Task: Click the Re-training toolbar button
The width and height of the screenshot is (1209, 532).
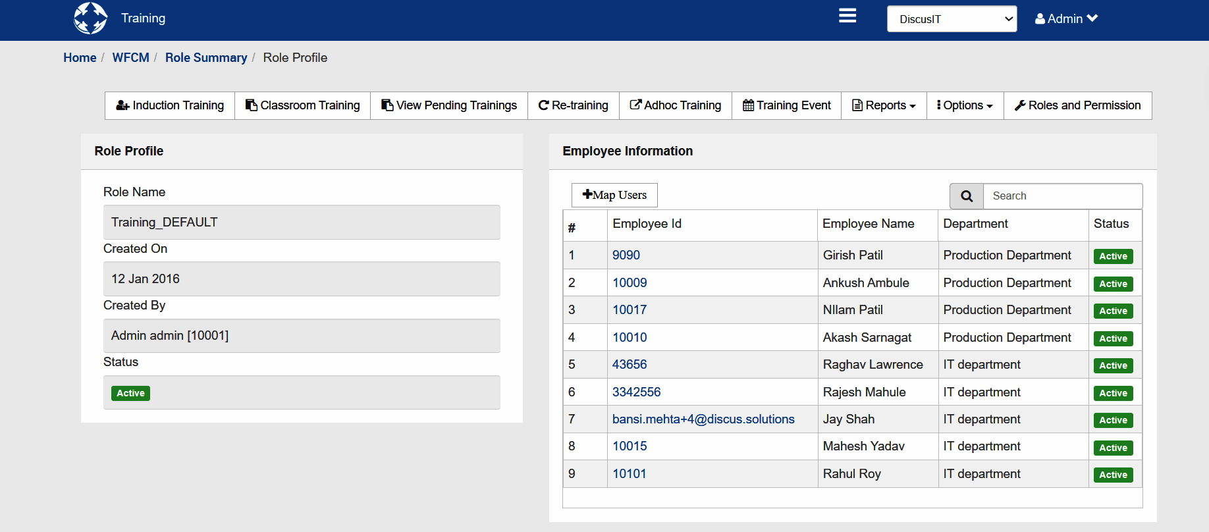Action: tap(573, 105)
